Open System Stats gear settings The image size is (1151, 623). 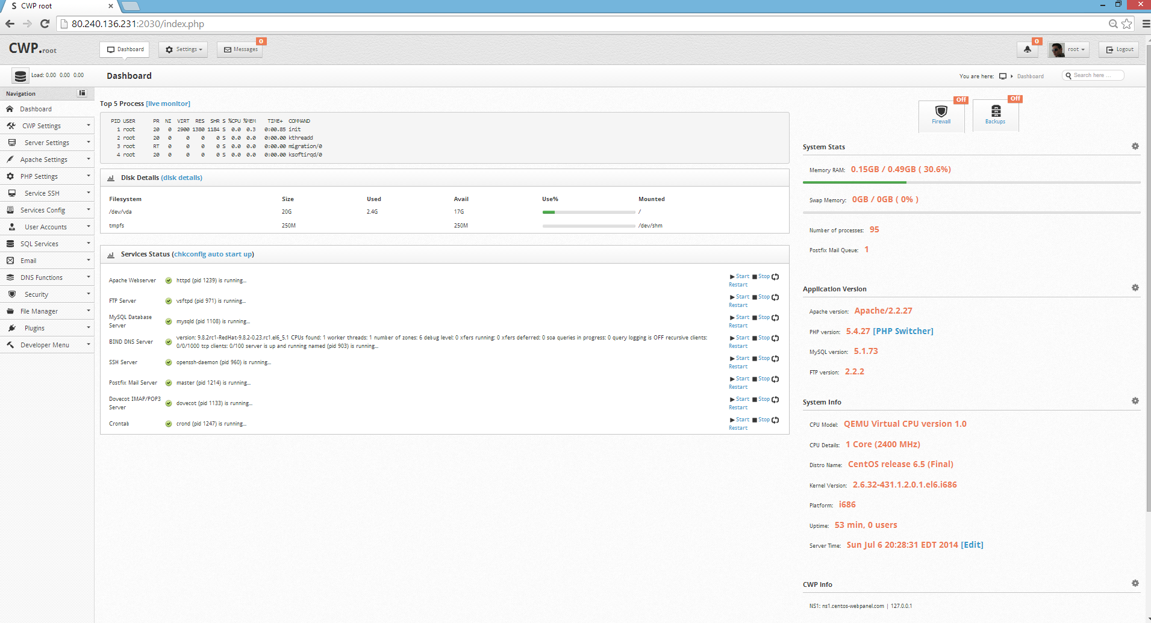click(1135, 146)
